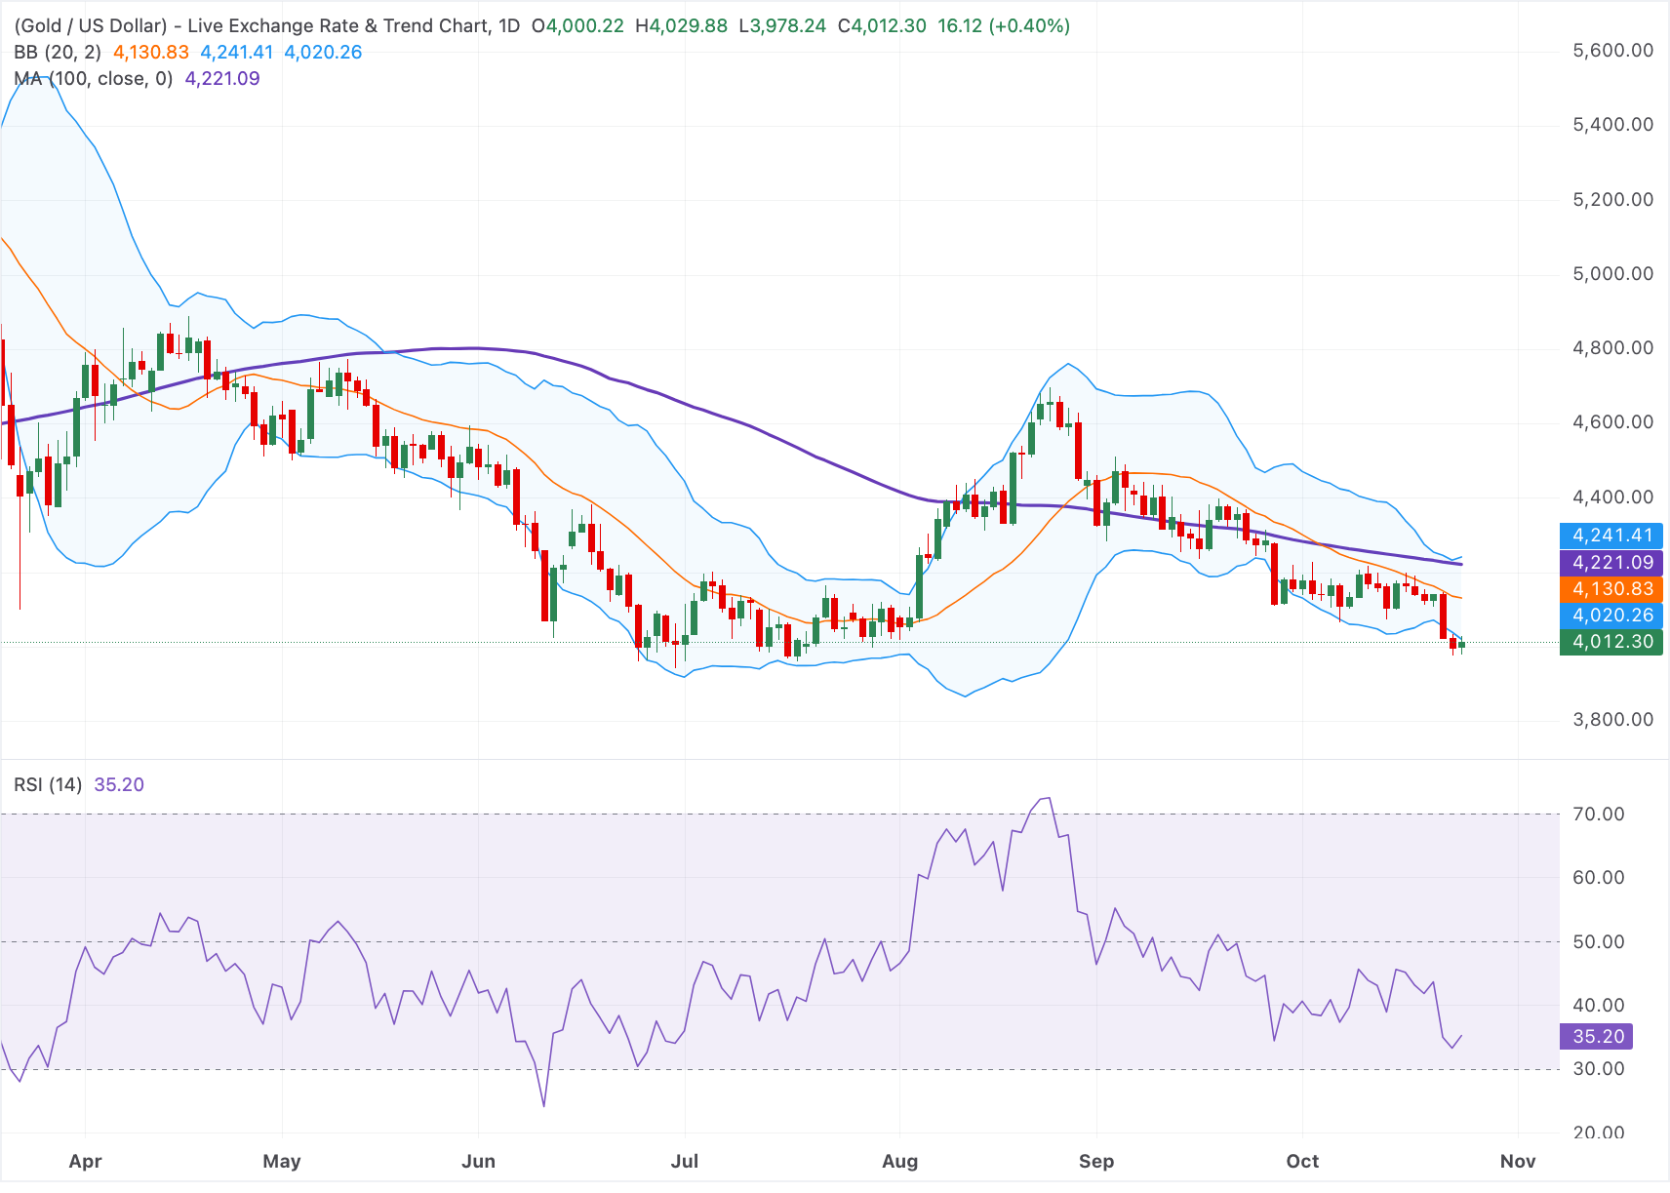Click the Nov label on time axis
Viewport: 1670px width, 1193px height.
pos(1518,1161)
